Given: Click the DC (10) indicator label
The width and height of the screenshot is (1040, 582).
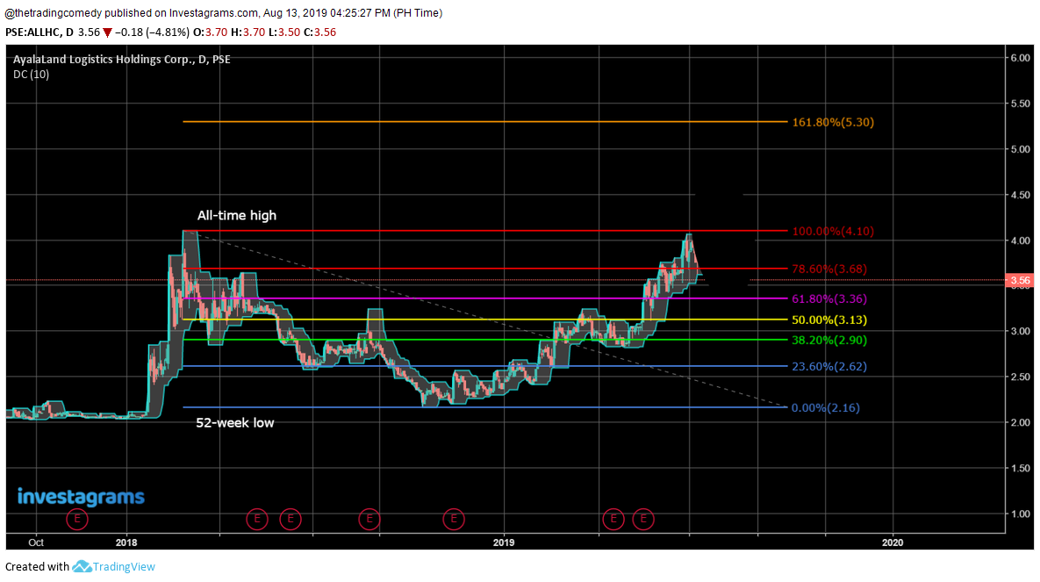Looking at the screenshot, I should click(32, 75).
